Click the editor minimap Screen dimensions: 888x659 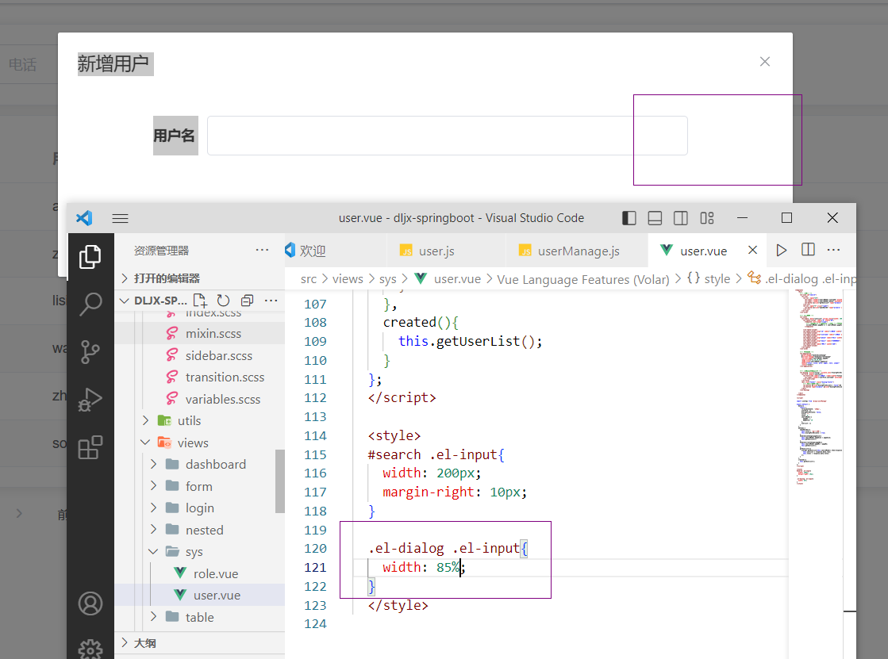pos(819,389)
